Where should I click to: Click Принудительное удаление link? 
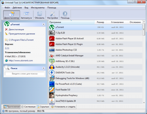coord(22,34)
